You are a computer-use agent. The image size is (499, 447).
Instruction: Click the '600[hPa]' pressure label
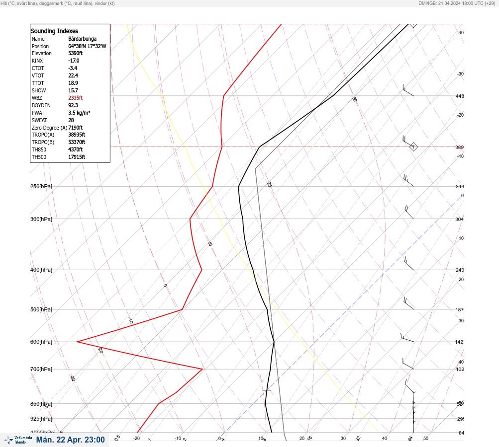point(41,342)
